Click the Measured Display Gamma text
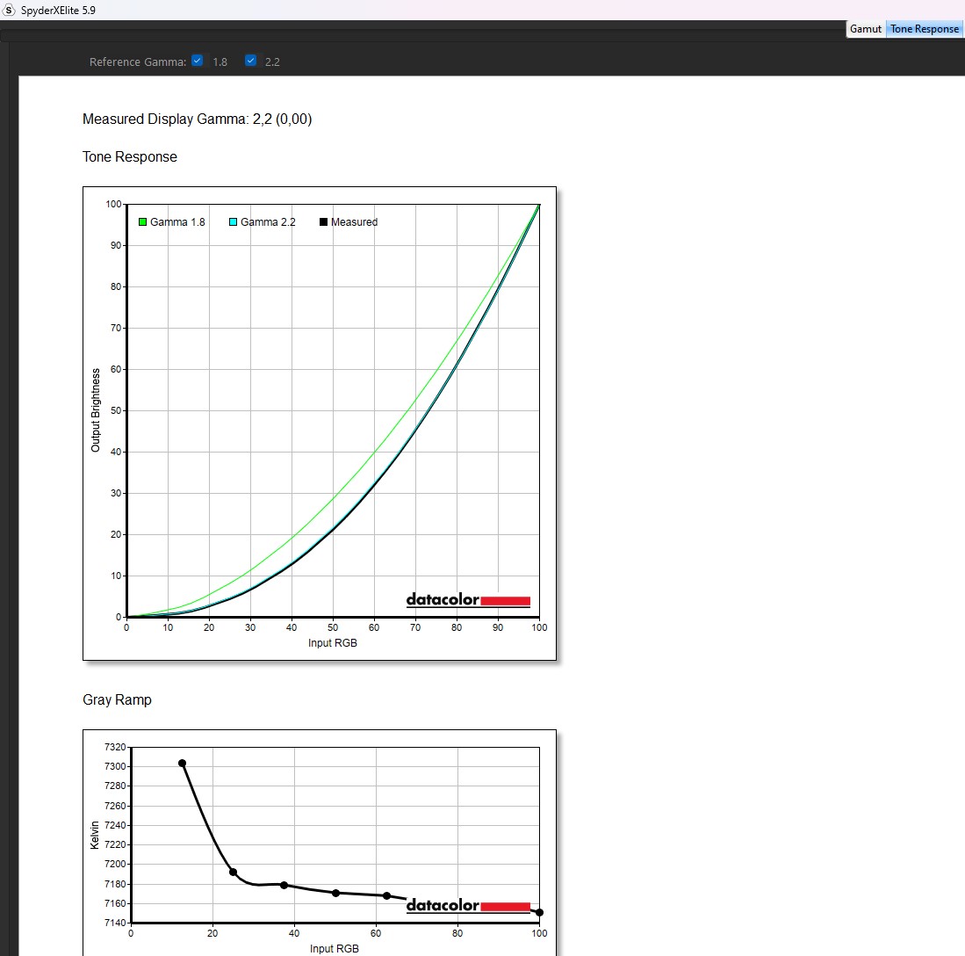The width and height of the screenshot is (965, 956). [x=197, y=119]
